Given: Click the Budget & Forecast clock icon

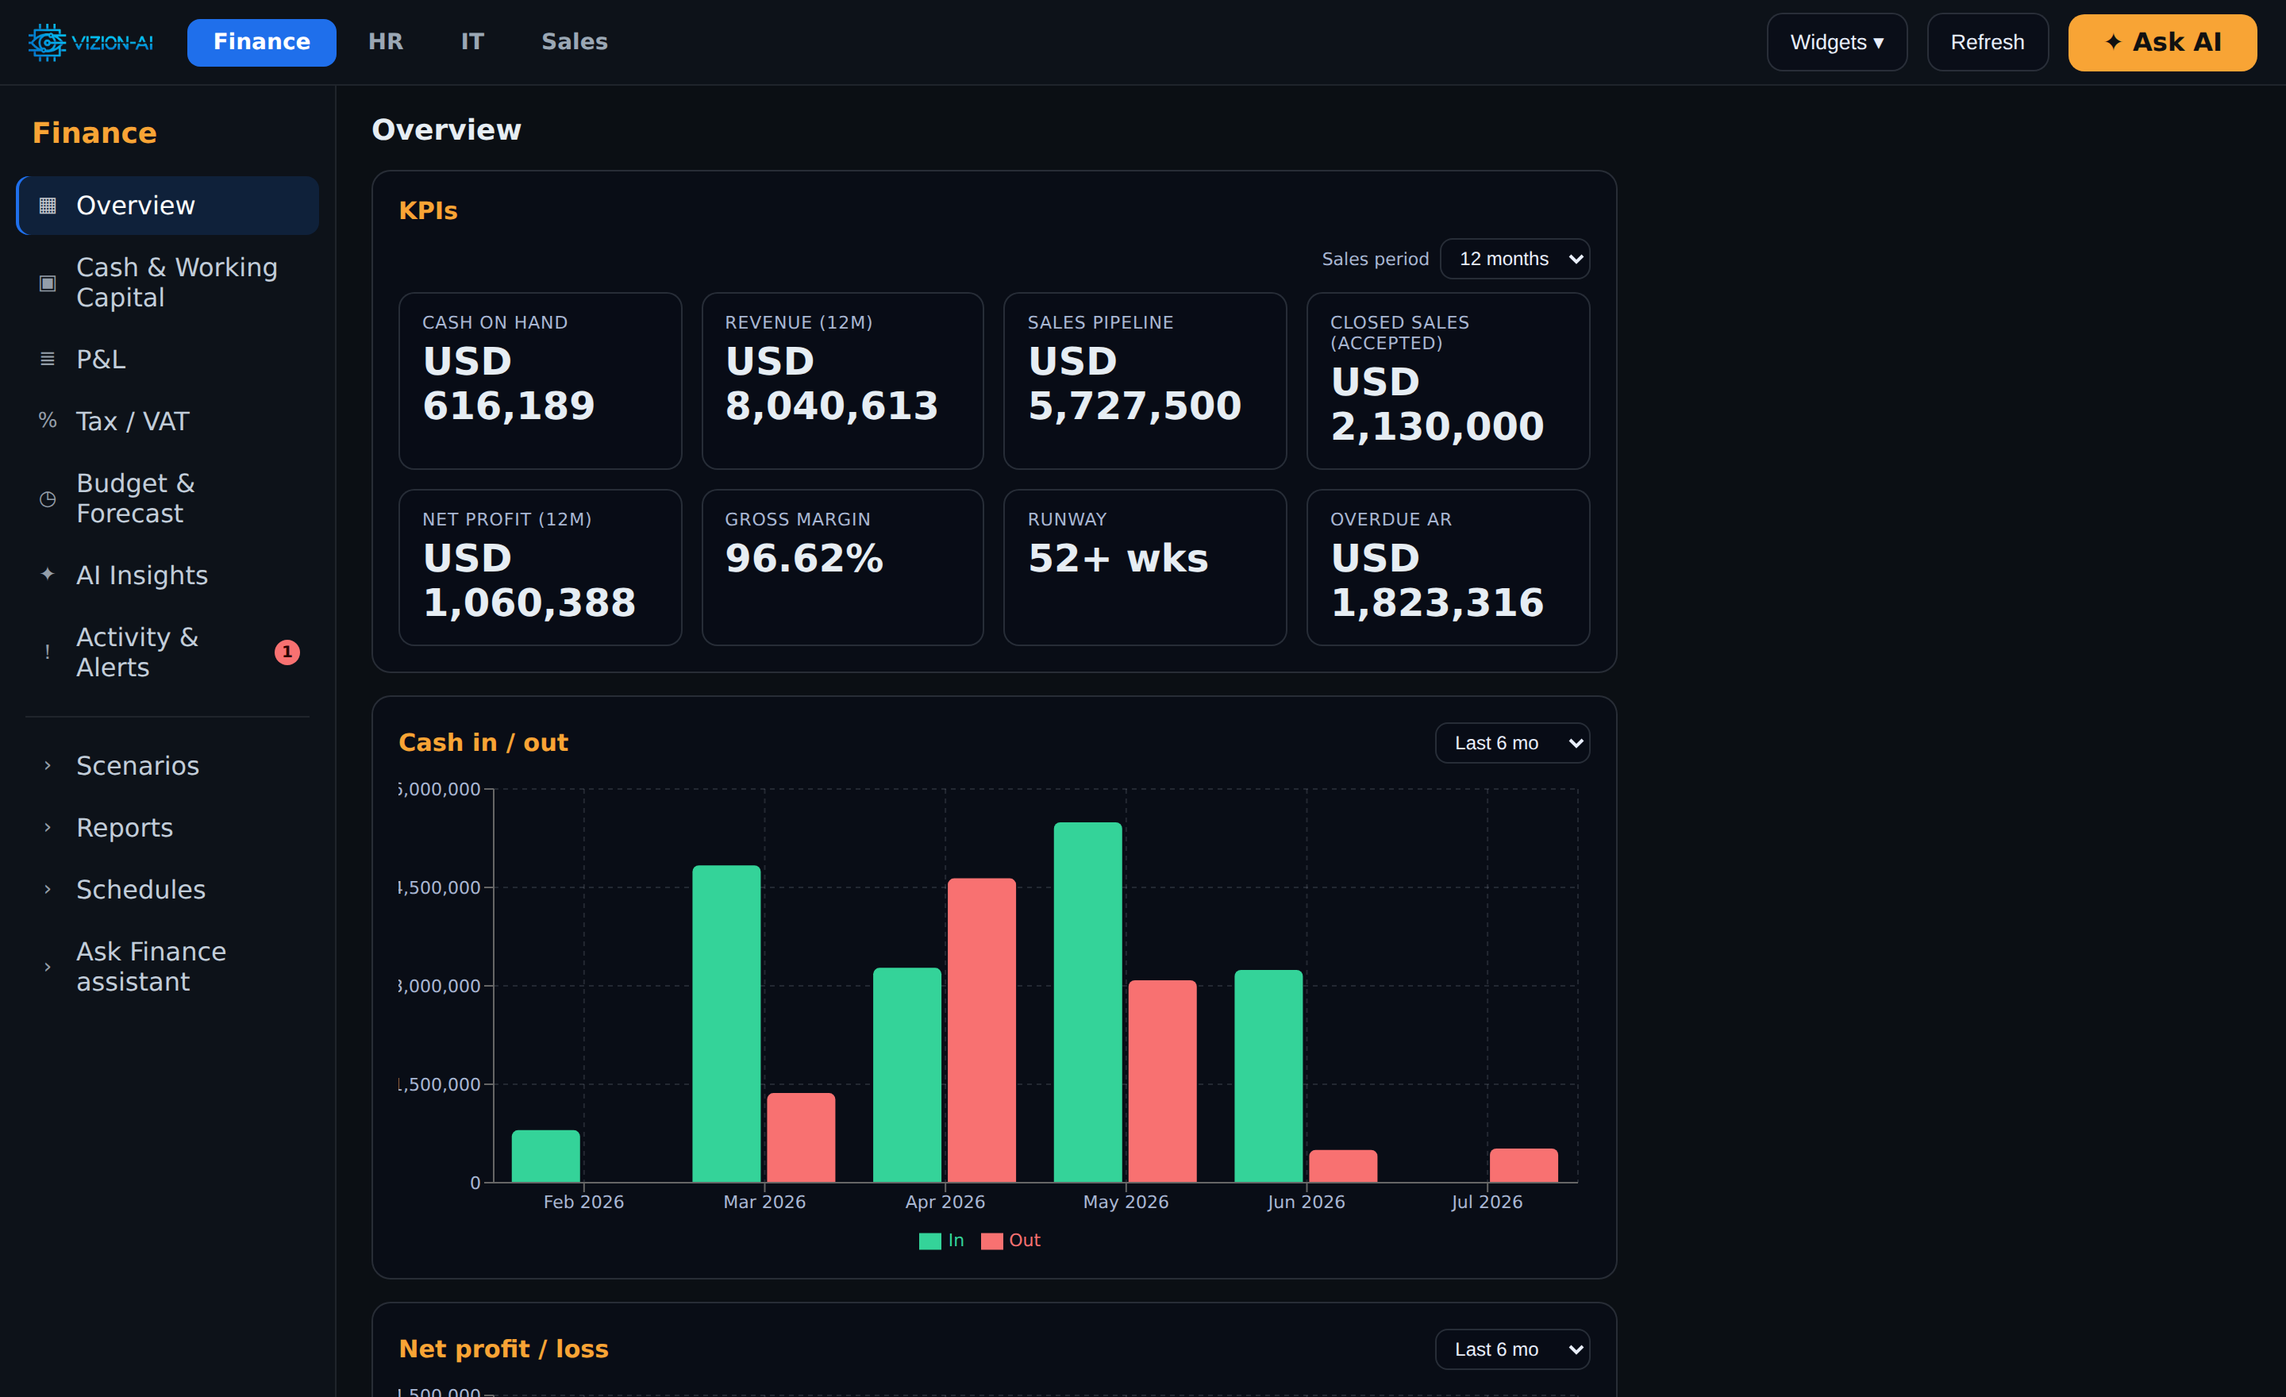Looking at the screenshot, I should [48, 499].
